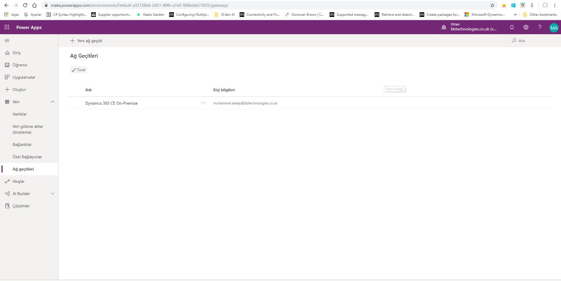
Task: Reload the browser page
Action: pos(25,5)
